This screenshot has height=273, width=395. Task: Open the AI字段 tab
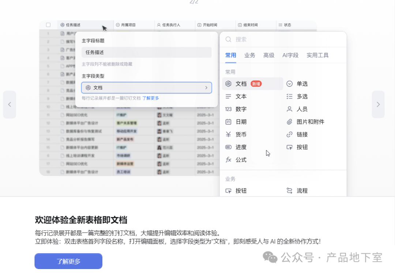coord(290,55)
